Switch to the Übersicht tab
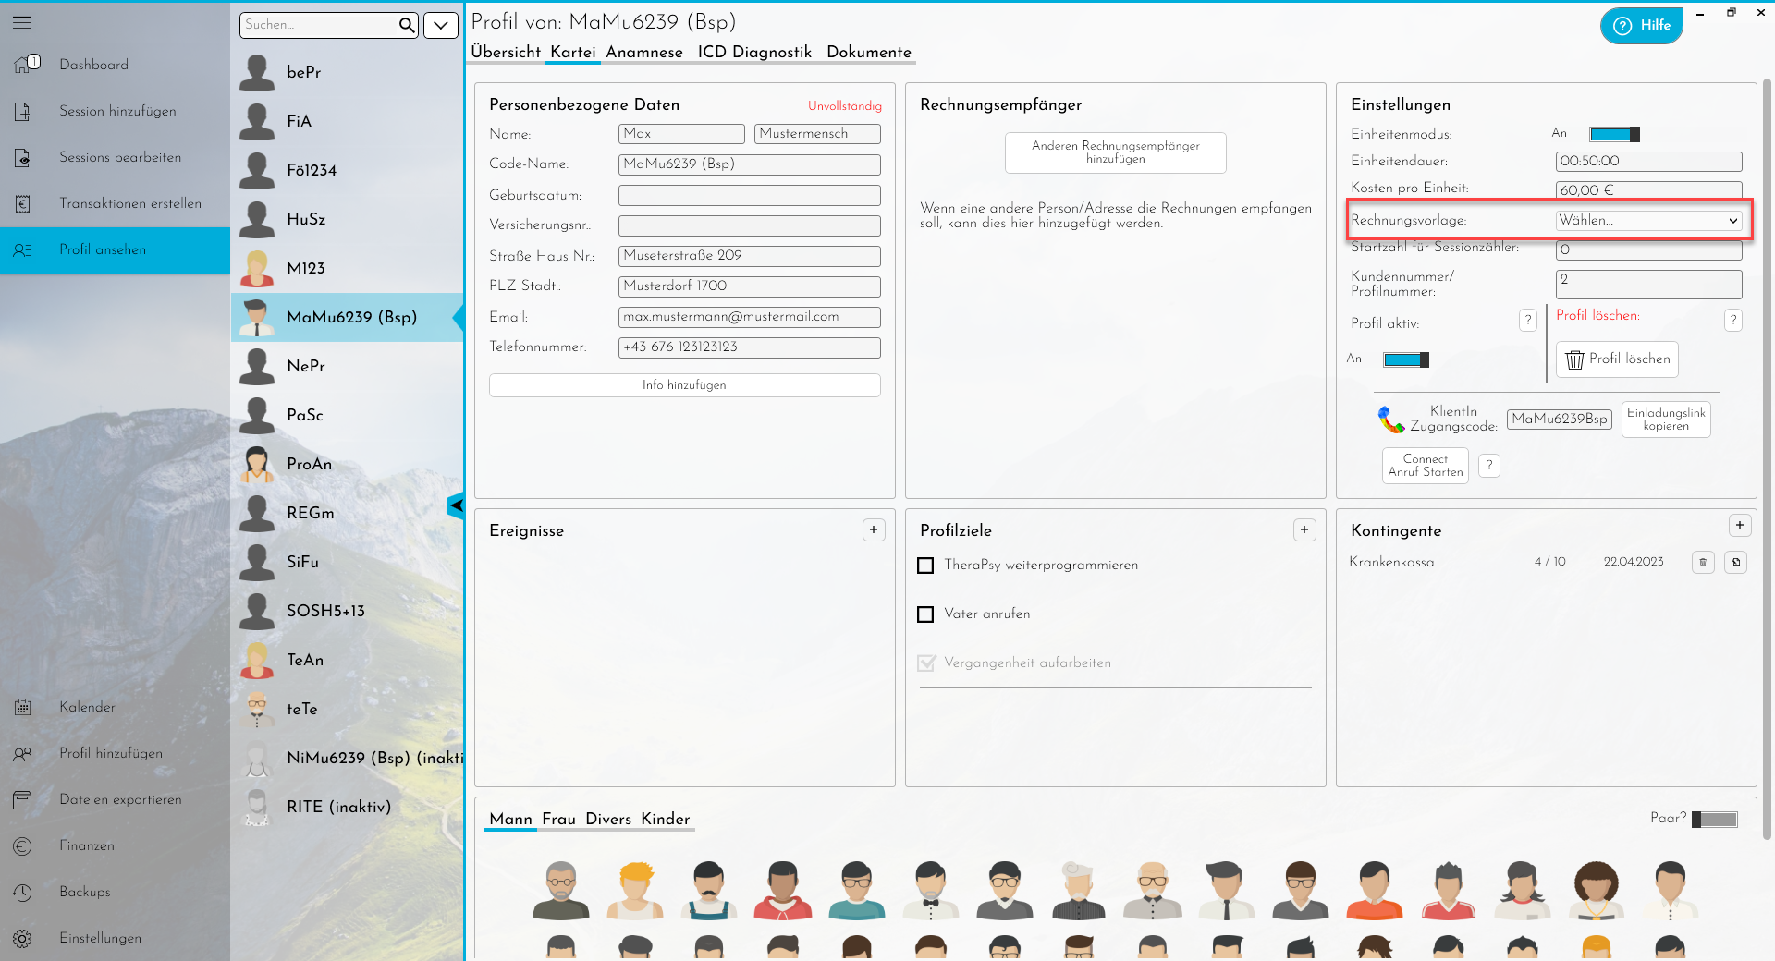1775x961 pixels. tap(506, 52)
